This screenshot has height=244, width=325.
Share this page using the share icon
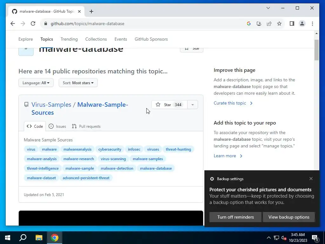point(269,24)
